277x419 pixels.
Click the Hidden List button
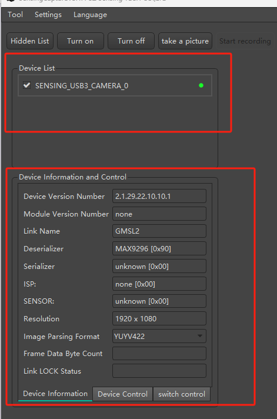click(30, 41)
